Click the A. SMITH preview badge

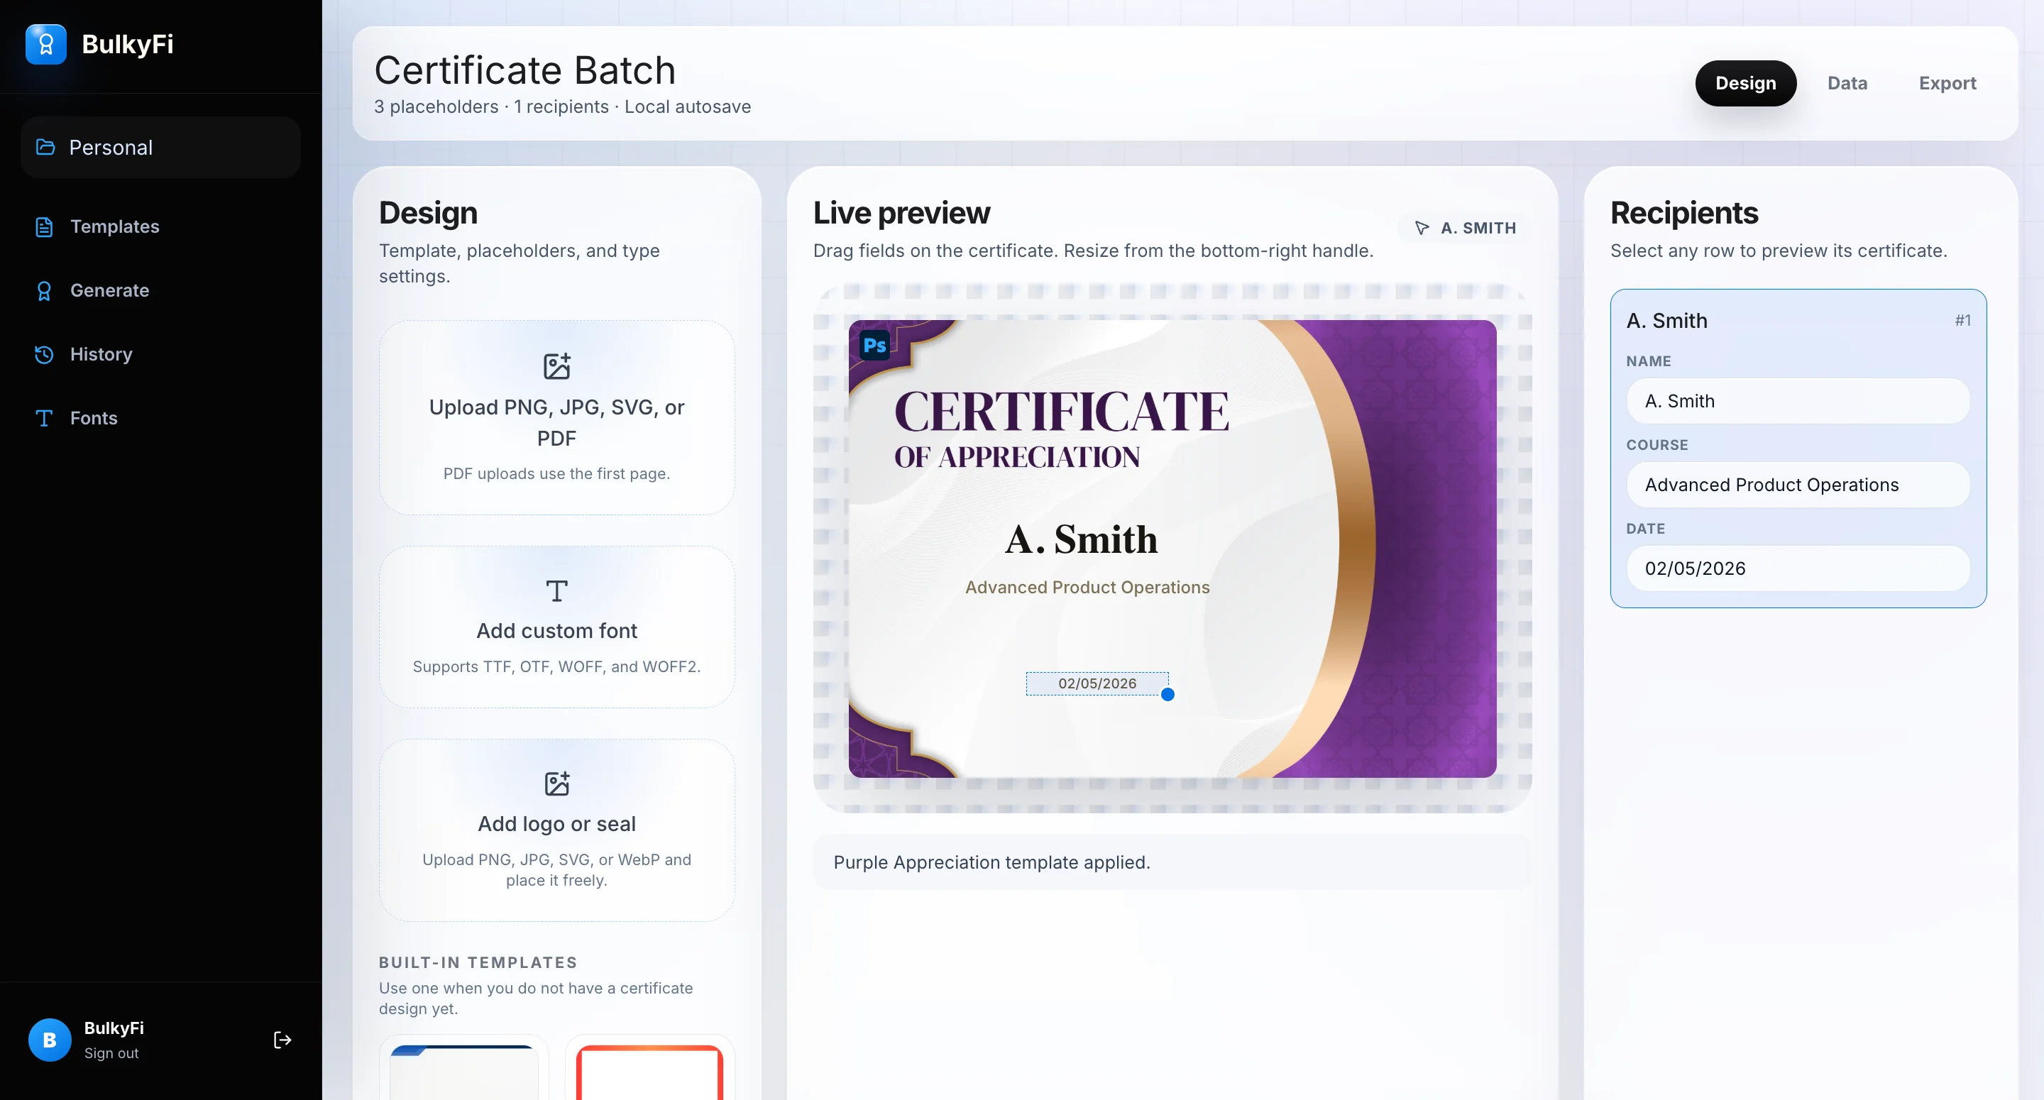coord(1466,229)
